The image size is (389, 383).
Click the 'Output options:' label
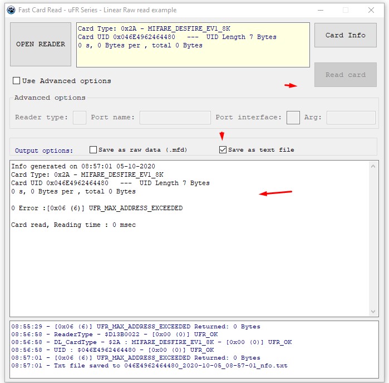click(x=44, y=151)
